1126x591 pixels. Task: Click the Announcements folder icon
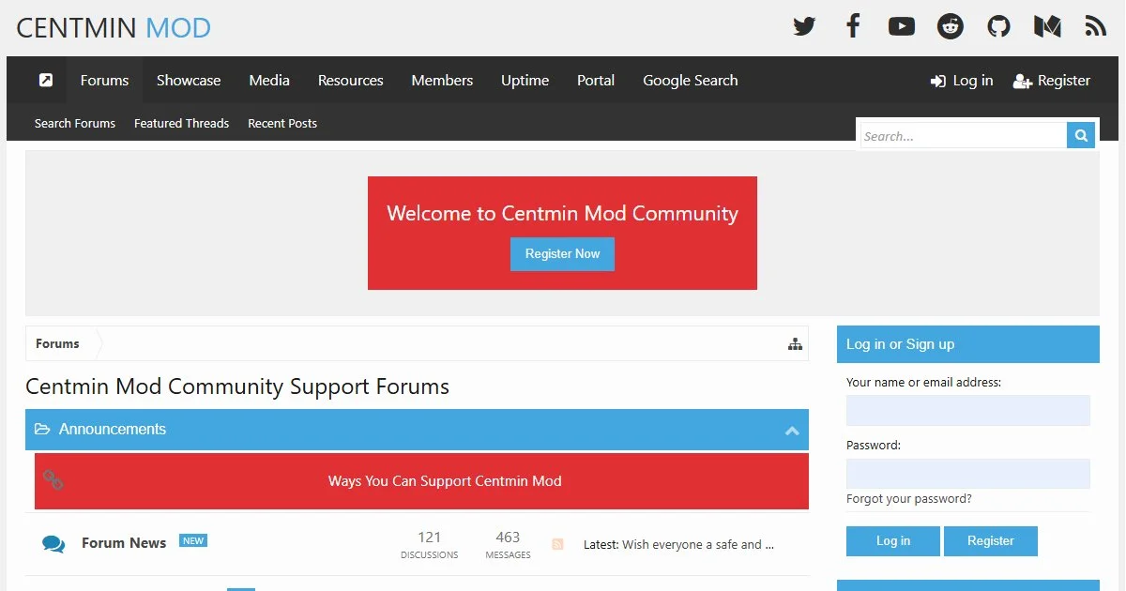click(42, 429)
